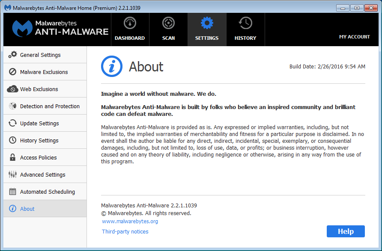Click the History clock icon
The width and height of the screenshot is (382, 251).
click(245, 23)
